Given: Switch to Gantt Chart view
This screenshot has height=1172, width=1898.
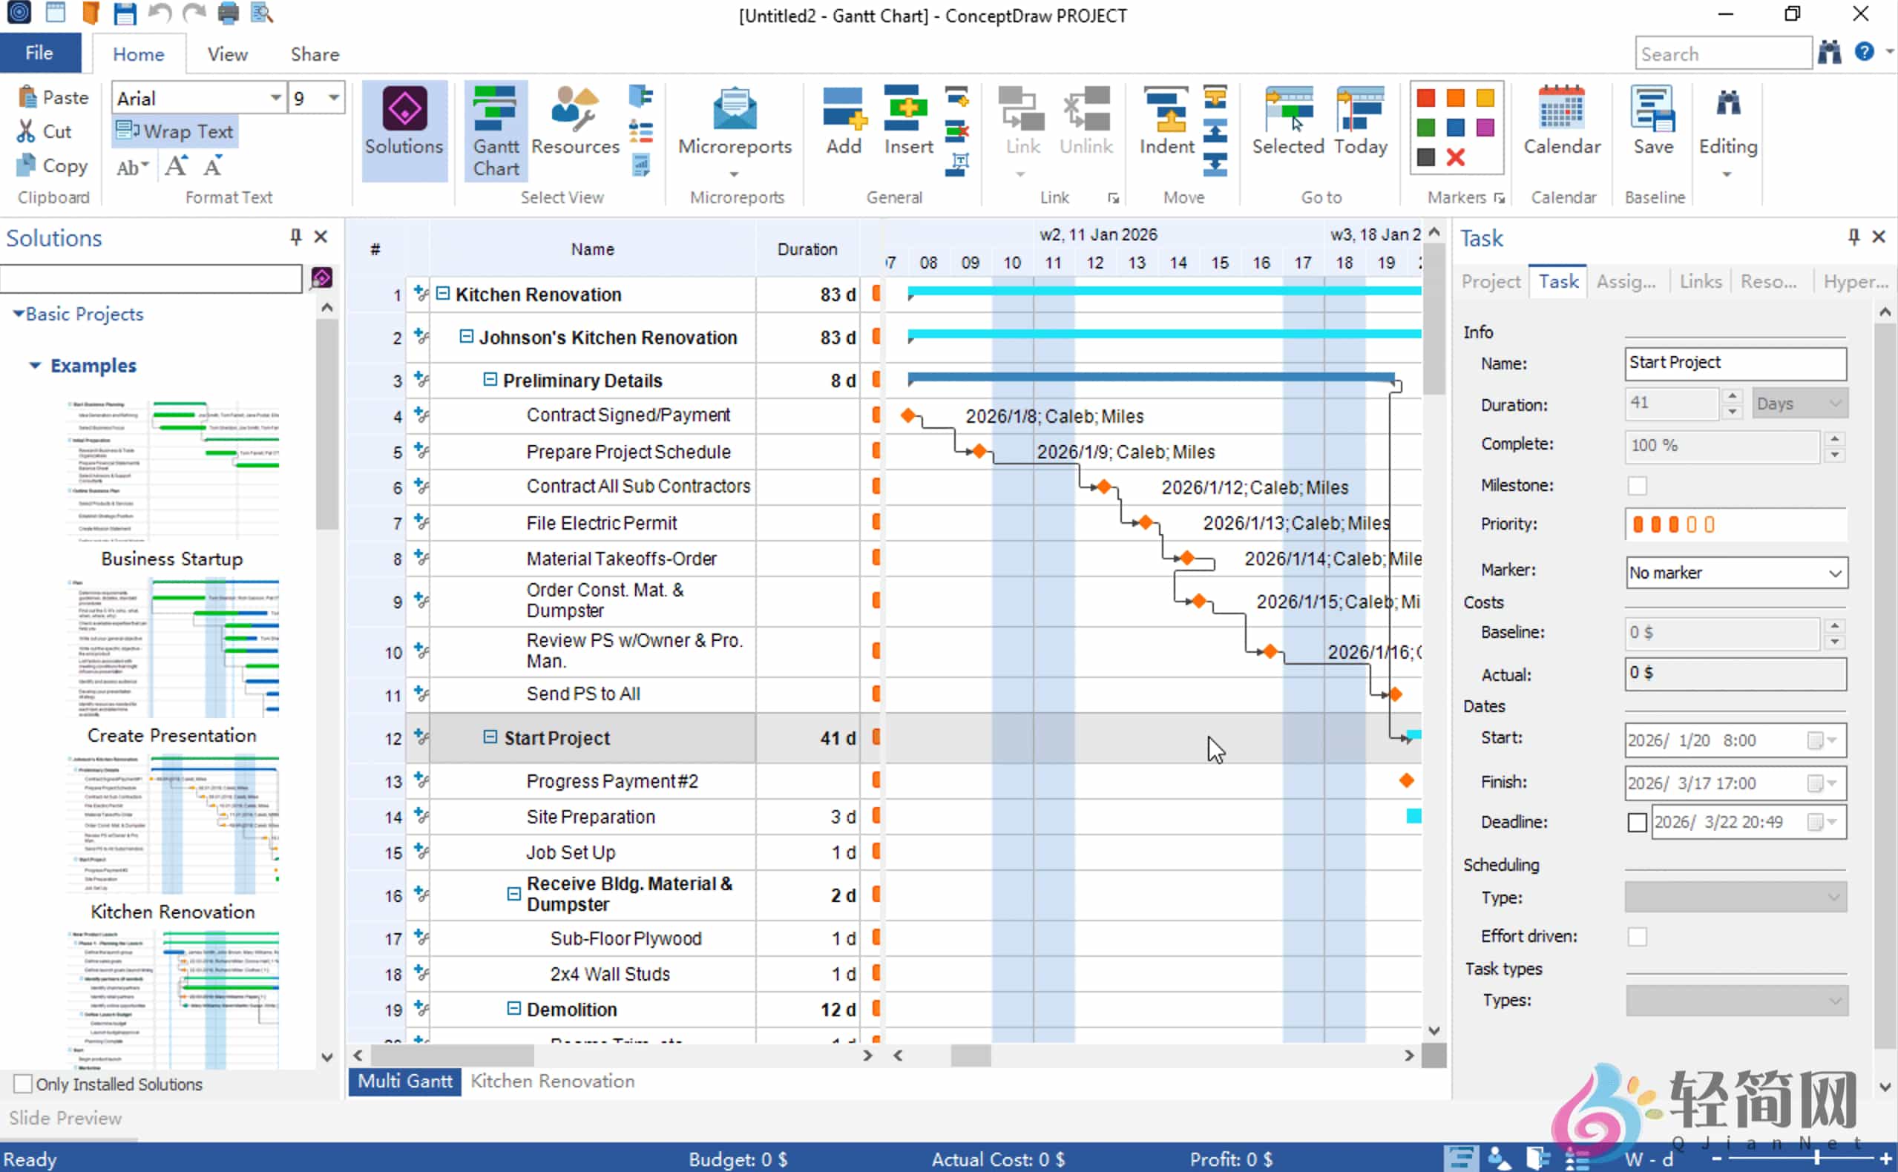Looking at the screenshot, I should pos(495,131).
